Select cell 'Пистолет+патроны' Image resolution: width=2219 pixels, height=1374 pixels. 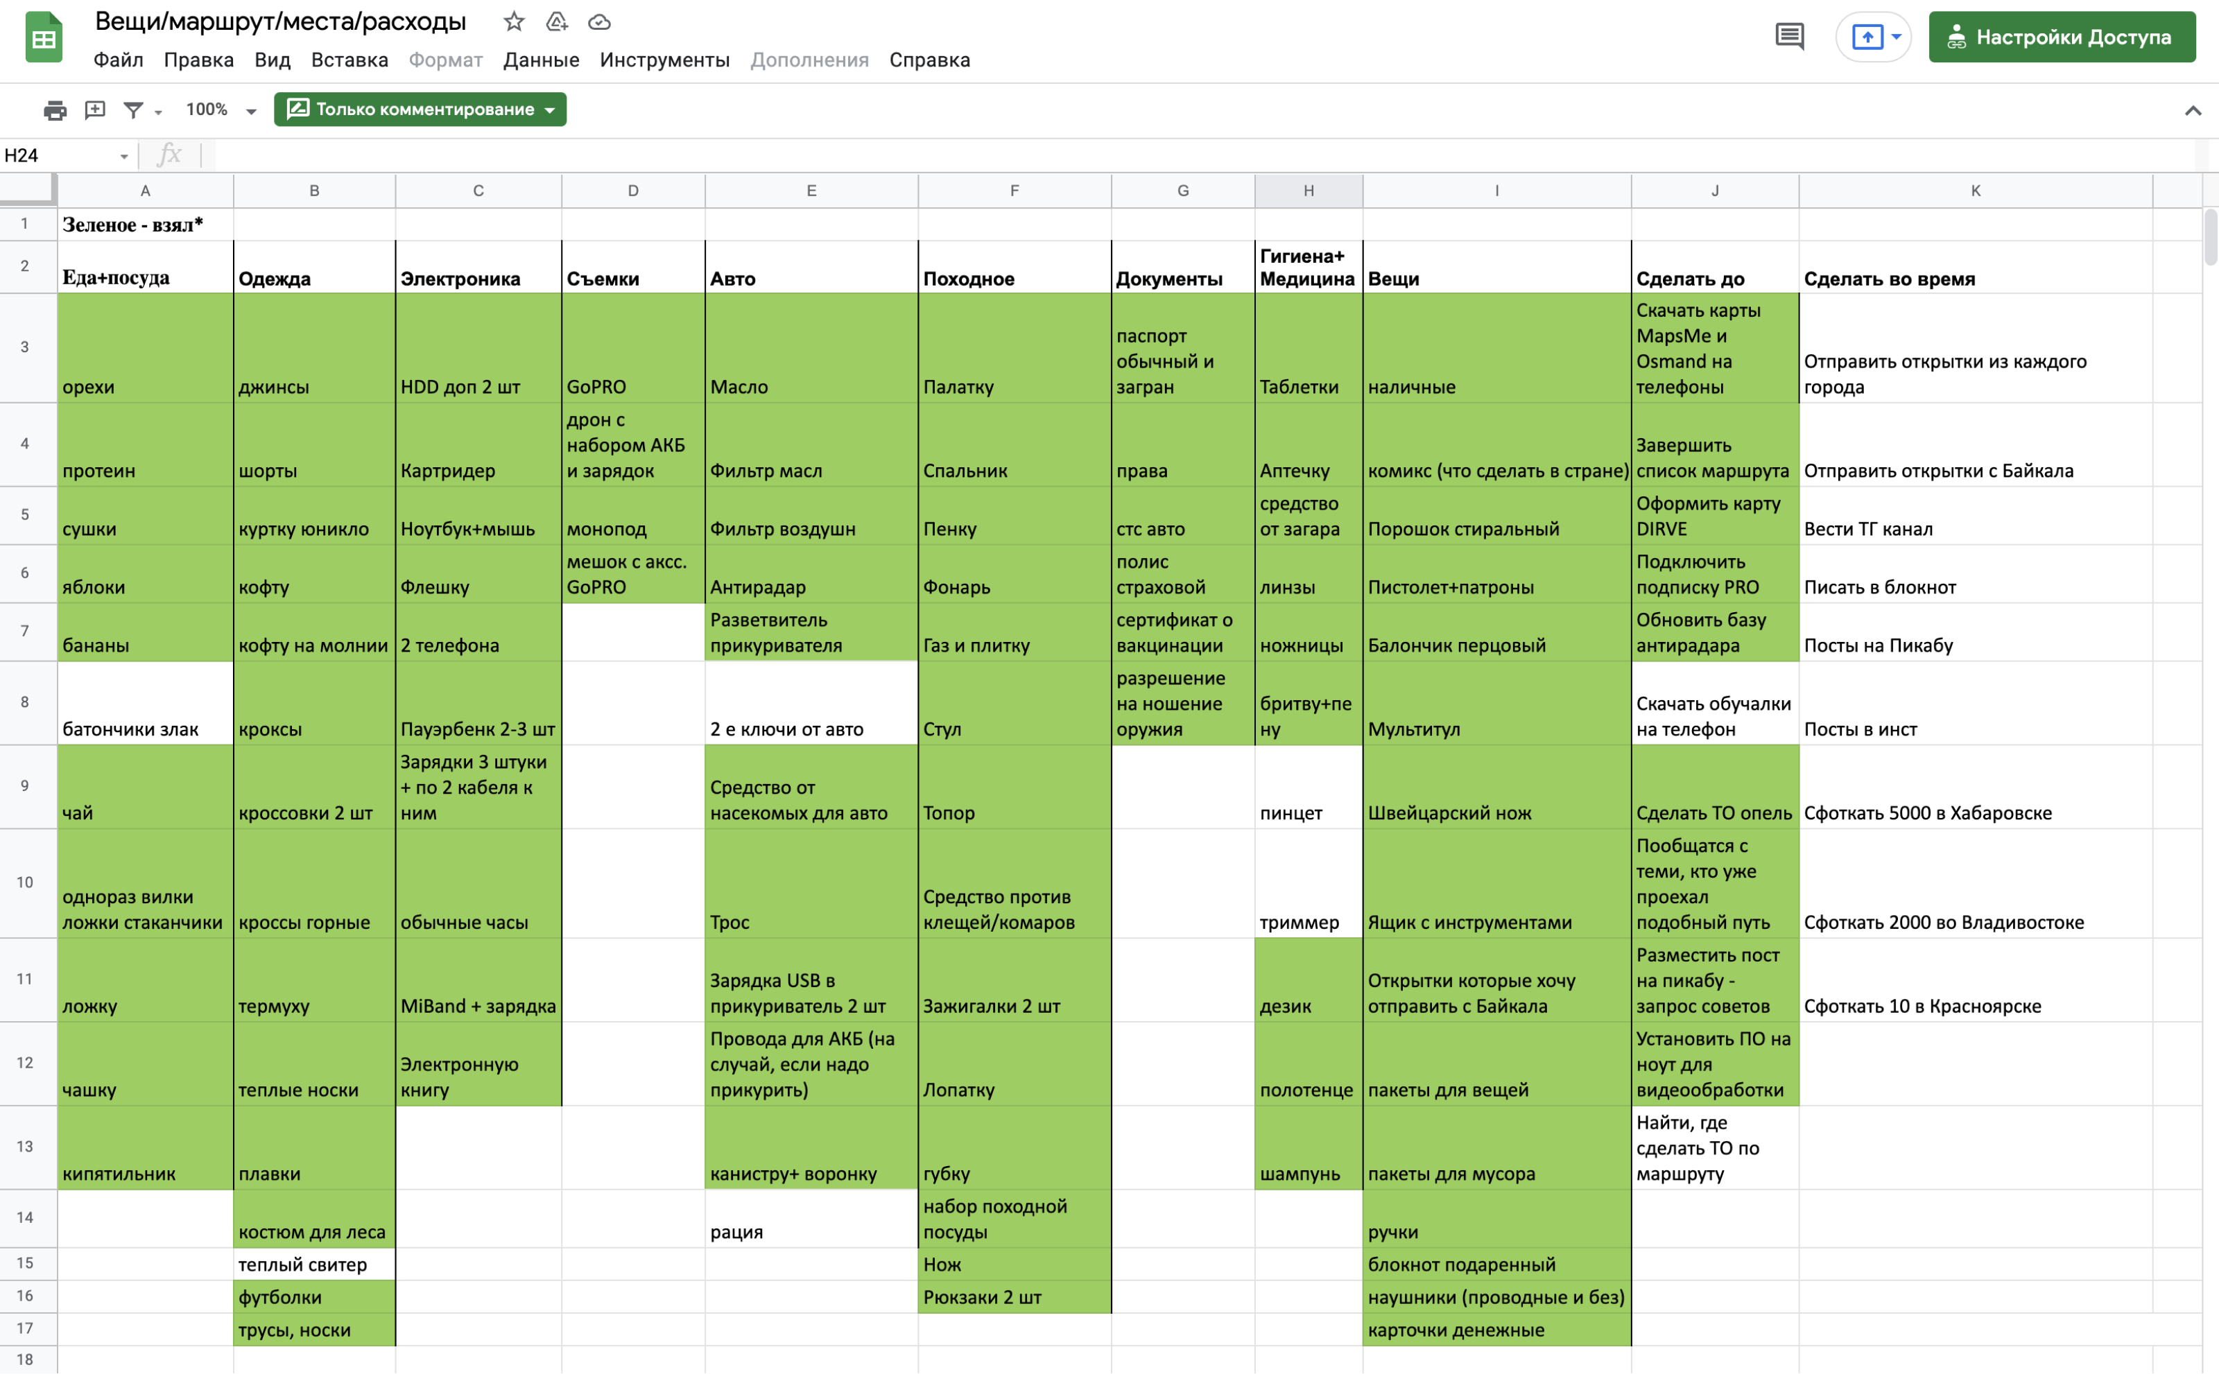(x=1496, y=573)
